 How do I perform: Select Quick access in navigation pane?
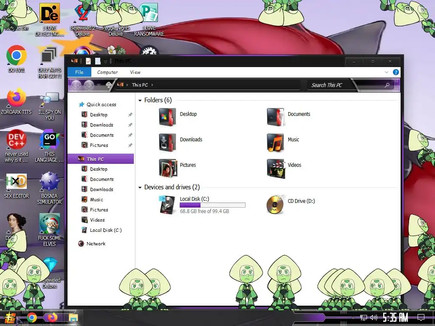[x=98, y=104]
